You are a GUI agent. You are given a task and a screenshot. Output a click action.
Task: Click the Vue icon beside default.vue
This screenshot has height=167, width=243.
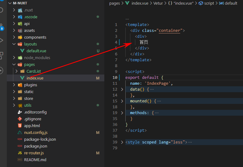click(x=22, y=51)
